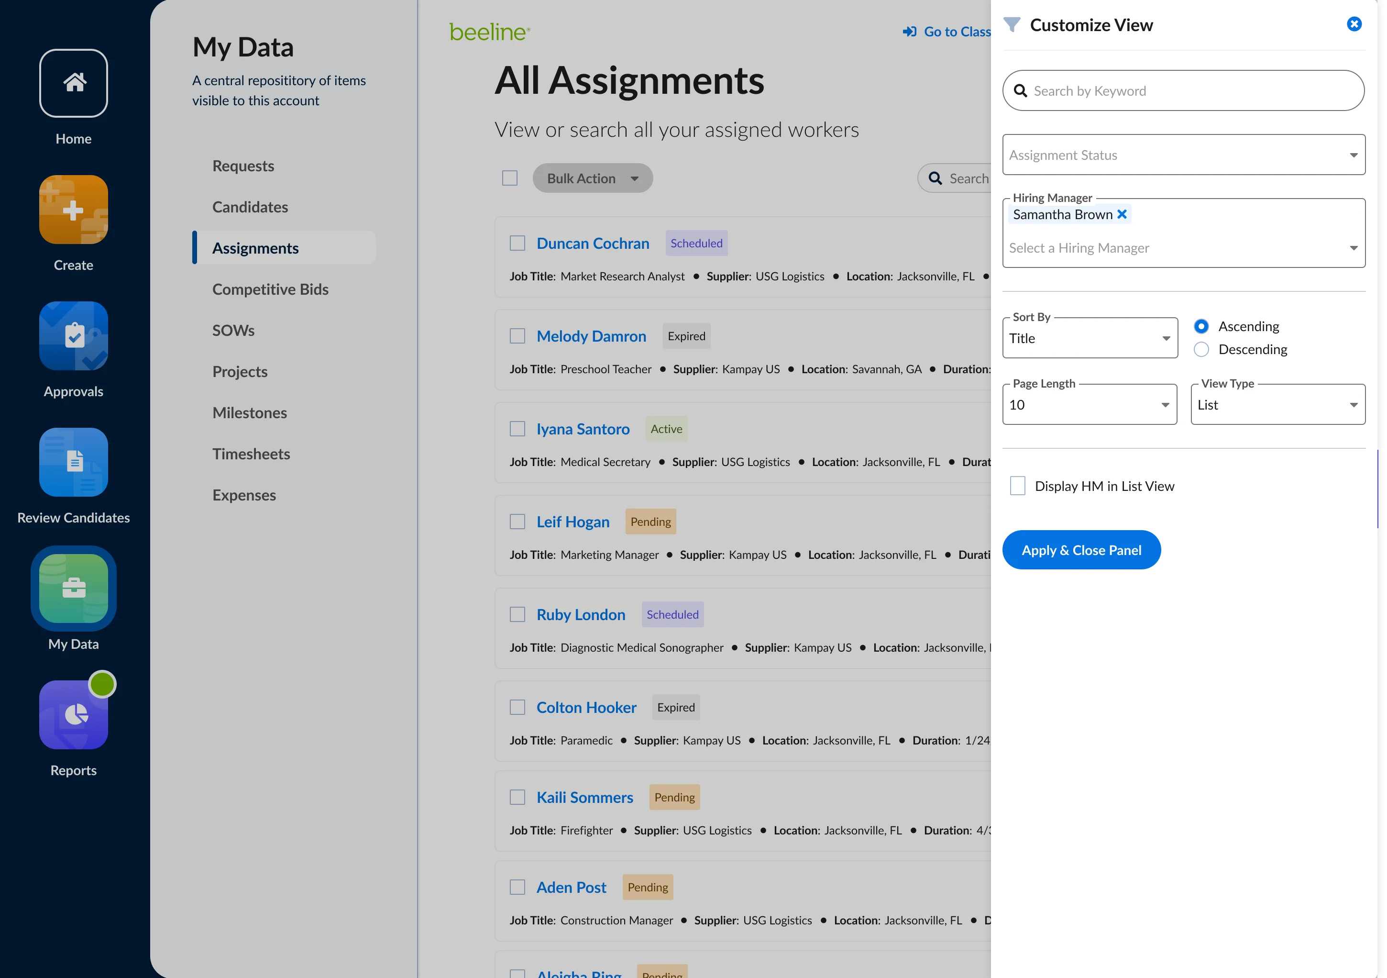
Task: Open the Approvals icon
Action: [74, 336]
